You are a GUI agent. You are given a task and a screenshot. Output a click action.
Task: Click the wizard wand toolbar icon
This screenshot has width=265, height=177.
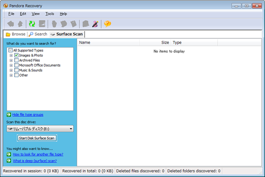(x=95, y=24)
